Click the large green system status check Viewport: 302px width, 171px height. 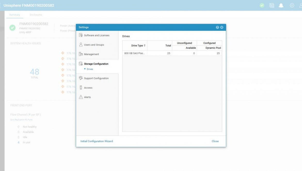[13, 28]
